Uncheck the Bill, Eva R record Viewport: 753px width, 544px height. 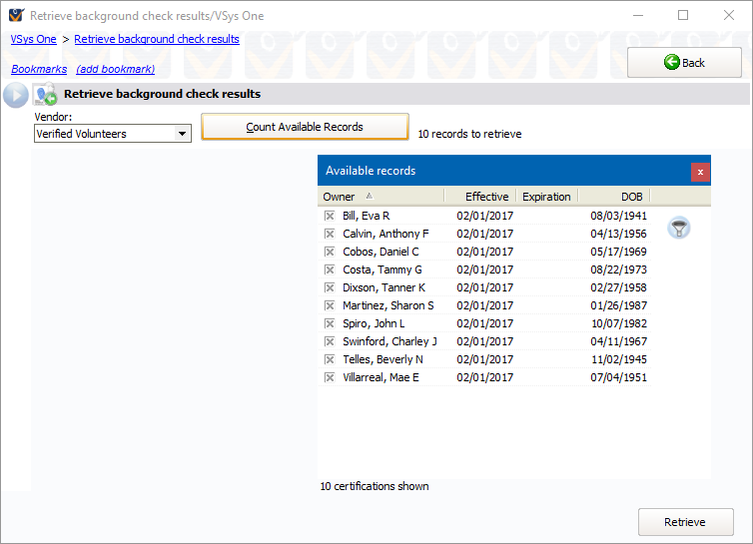coord(330,216)
